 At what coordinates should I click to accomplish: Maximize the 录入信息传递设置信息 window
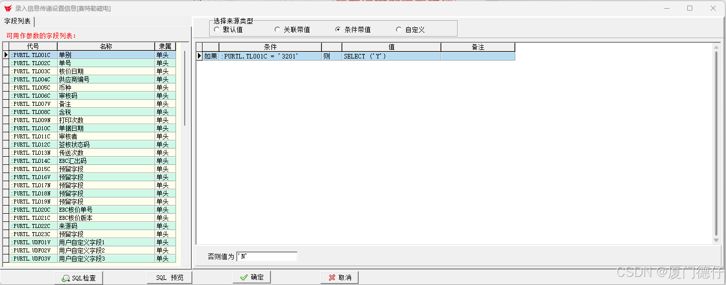(690, 8)
